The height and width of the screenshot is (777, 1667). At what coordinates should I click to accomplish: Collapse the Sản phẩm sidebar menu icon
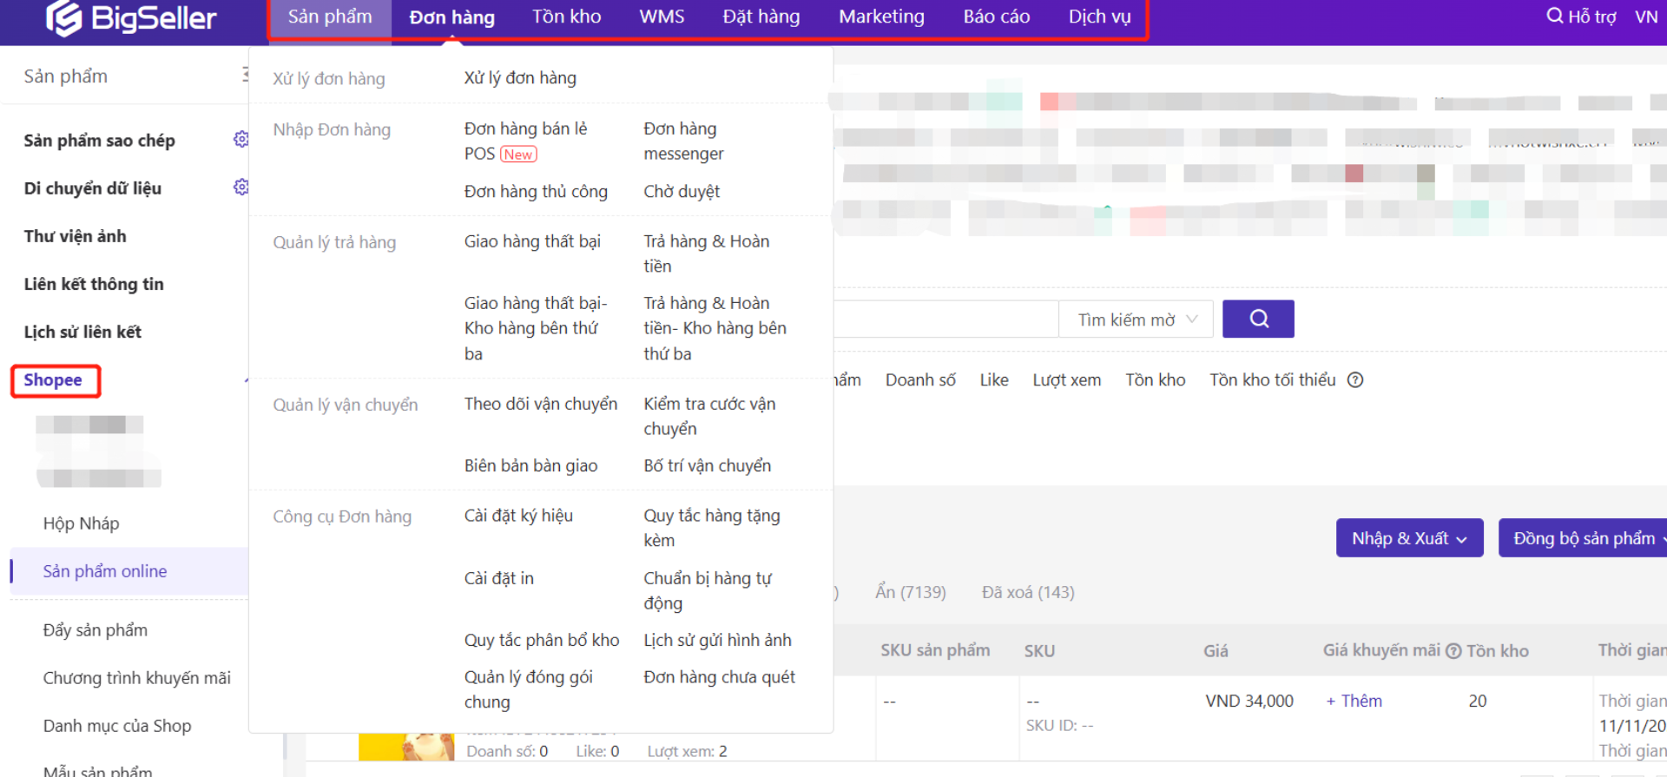pyautogui.click(x=245, y=75)
